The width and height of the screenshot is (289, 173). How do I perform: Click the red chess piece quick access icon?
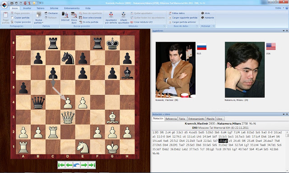coord(29,3)
